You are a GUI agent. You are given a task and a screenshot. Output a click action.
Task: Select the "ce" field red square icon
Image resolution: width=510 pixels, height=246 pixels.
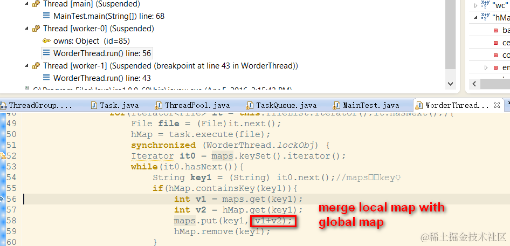pyautogui.click(x=495, y=43)
